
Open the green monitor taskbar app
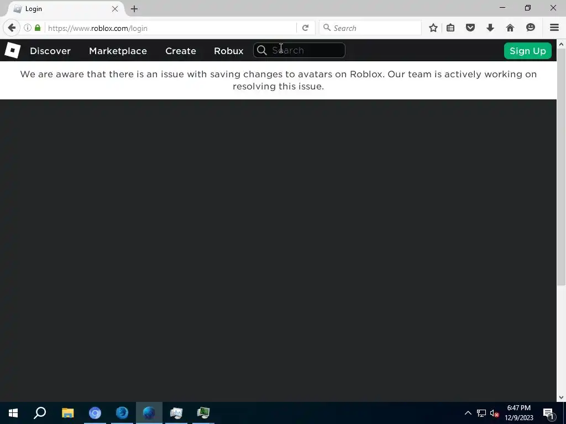coord(203,413)
